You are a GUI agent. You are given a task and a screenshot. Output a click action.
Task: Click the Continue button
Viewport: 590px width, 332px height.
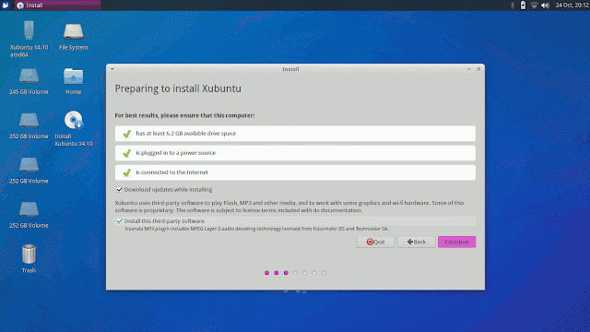[456, 242]
